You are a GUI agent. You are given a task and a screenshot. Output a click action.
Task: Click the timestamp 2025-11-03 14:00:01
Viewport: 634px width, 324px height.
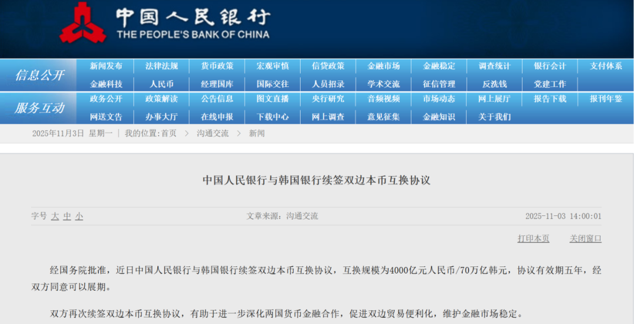[563, 217]
